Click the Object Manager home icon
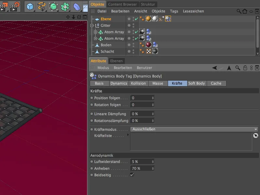260x195 pixels. click(x=245, y=11)
